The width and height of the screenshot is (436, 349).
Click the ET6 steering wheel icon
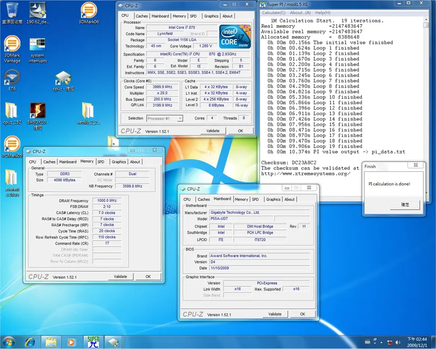12,77
